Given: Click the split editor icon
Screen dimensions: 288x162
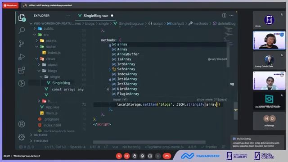Looking at the screenshot, I should (224, 15).
